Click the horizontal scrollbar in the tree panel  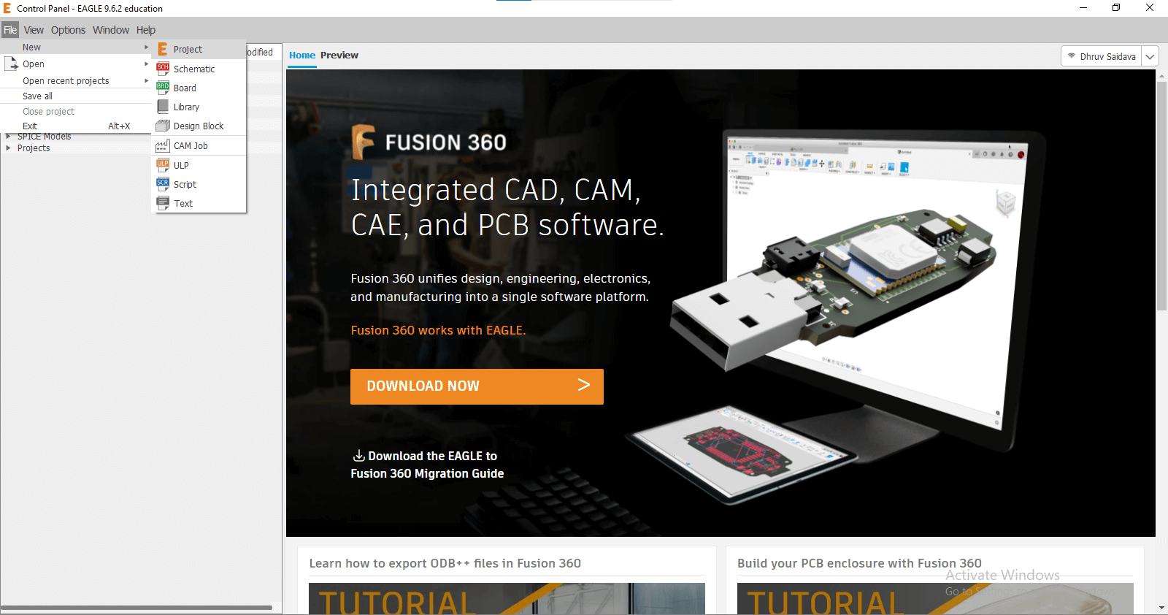pyautogui.click(x=137, y=607)
